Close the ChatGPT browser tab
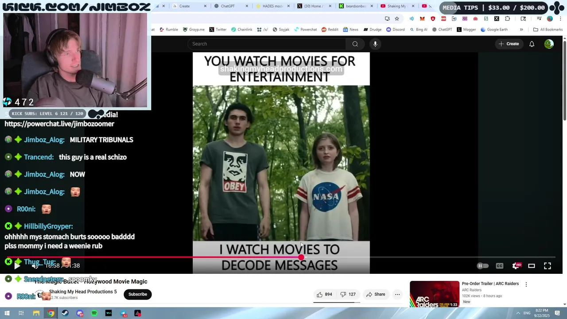The image size is (567, 319). tap(247, 6)
